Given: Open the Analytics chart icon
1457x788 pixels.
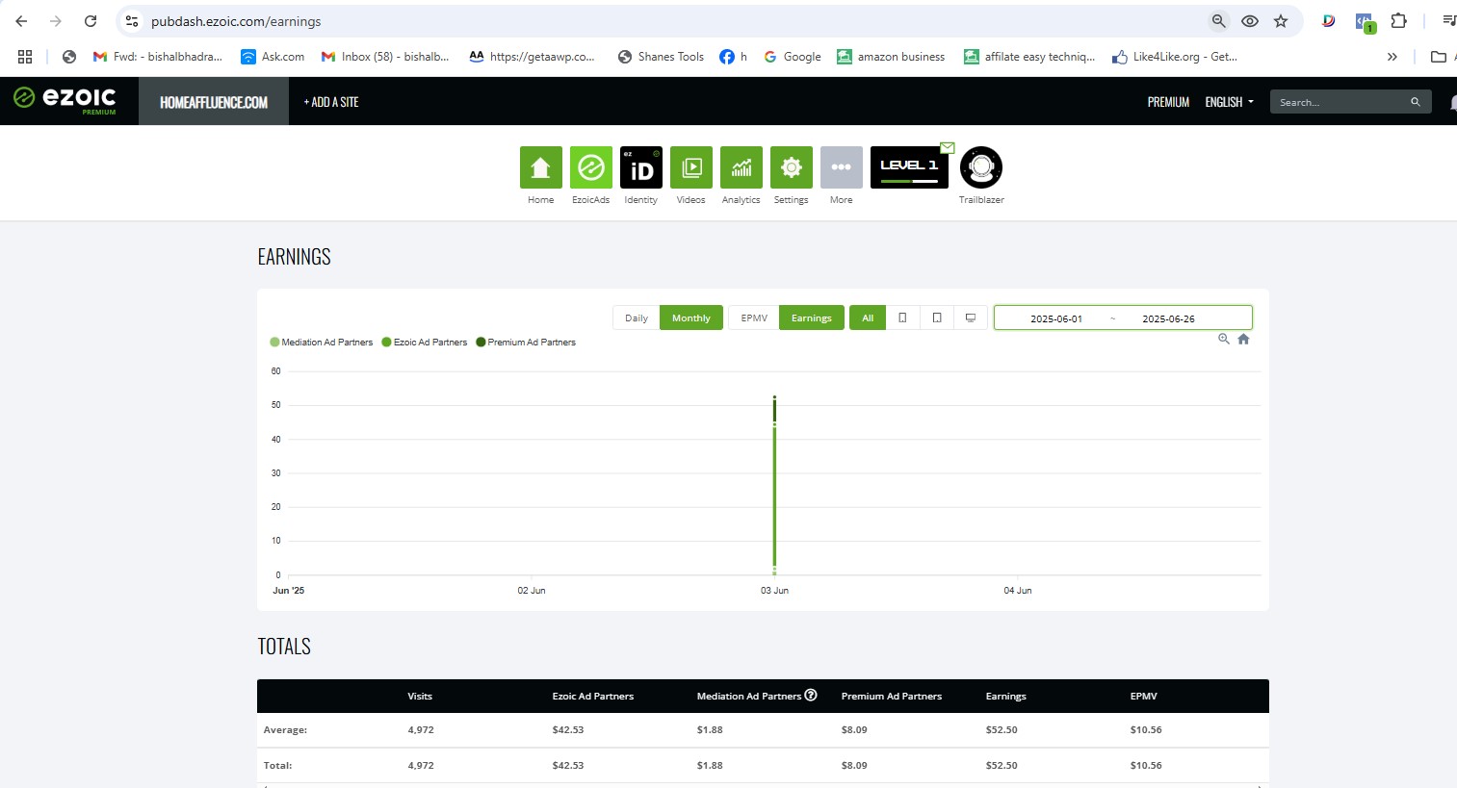Looking at the screenshot, I should coord(741,167).
